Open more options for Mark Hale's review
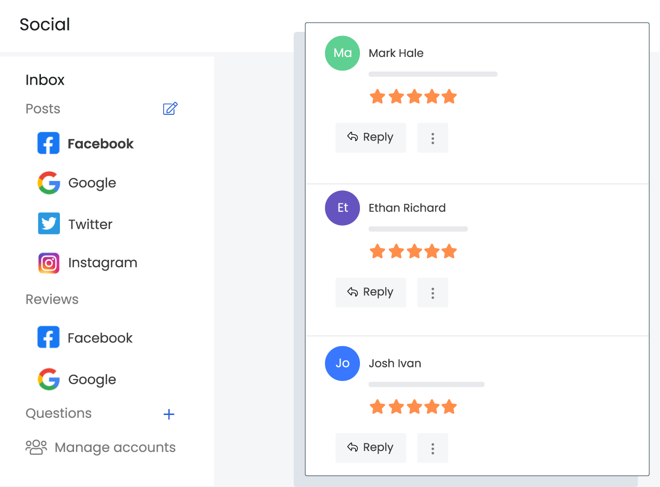The width and height of the screenshot is (660, 487). tap(433, 138)
